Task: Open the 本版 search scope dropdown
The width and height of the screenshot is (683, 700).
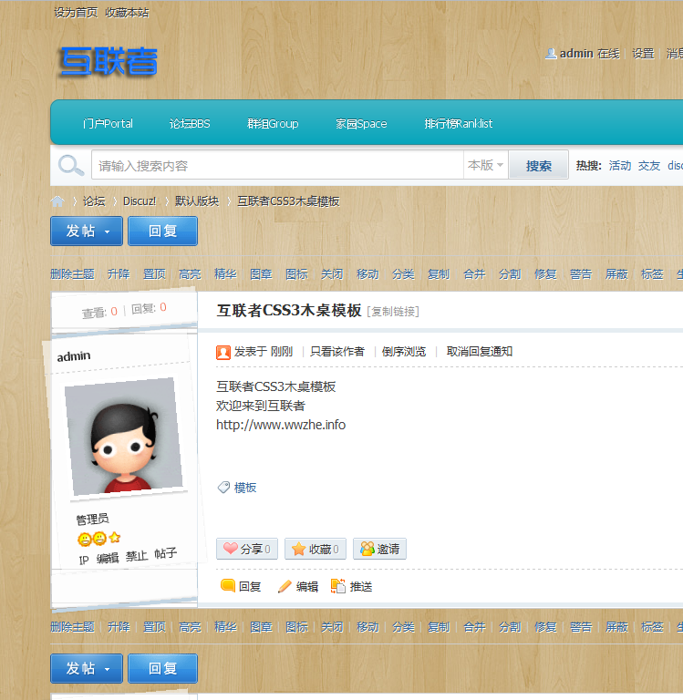Action: 485,165
